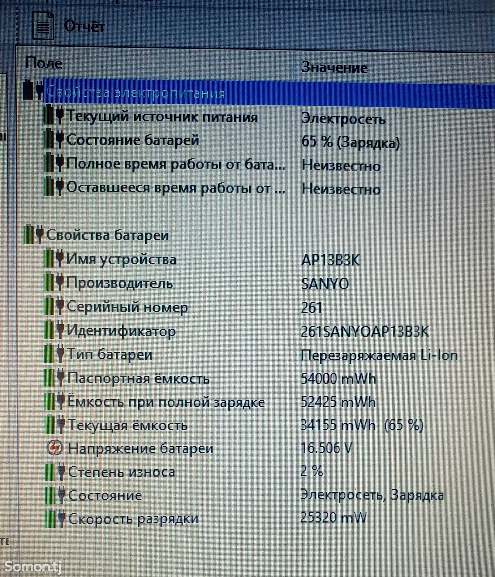The height and width of the screenshot is (577, 495).
Task: Click the Поле column header
Action: (x=44, y=63)
